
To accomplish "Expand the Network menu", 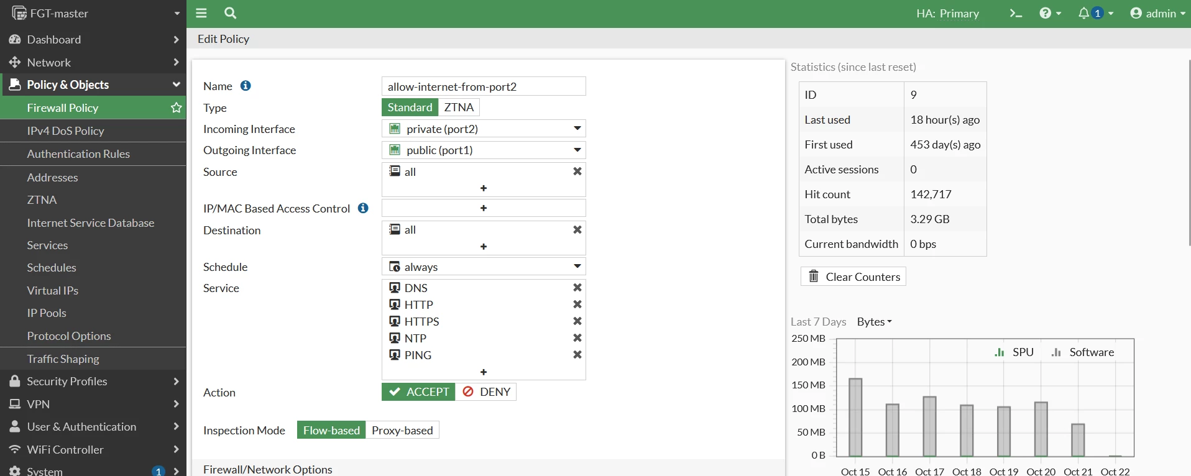I will [x=93, y=62].
